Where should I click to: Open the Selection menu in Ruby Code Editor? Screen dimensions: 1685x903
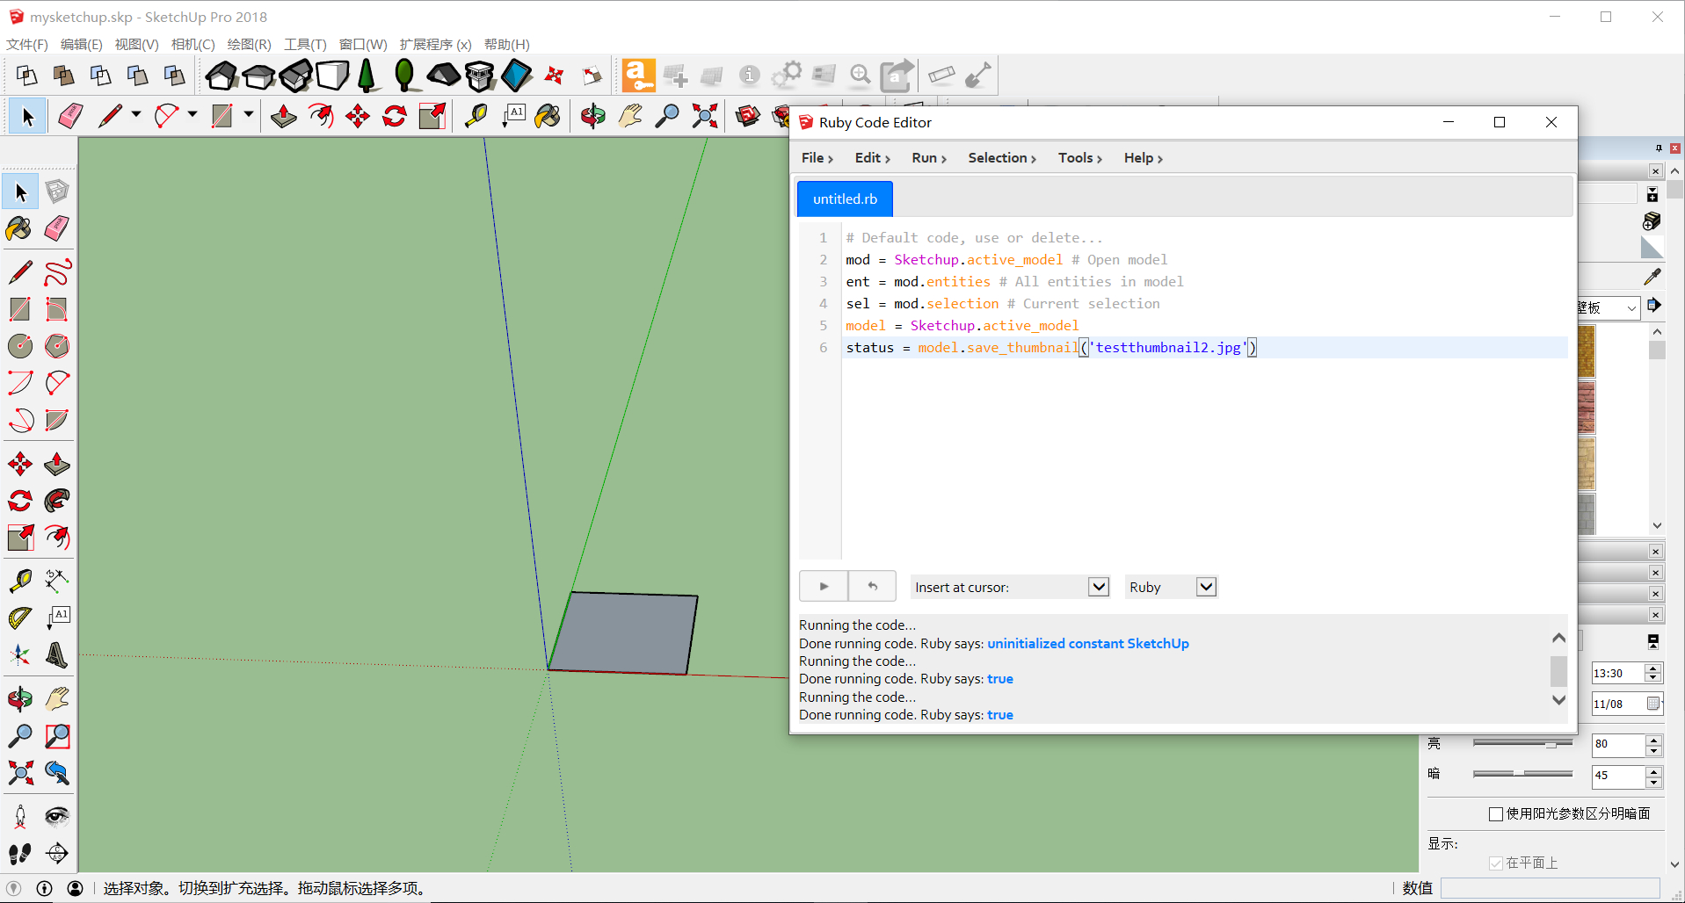tap(1002, 158)
